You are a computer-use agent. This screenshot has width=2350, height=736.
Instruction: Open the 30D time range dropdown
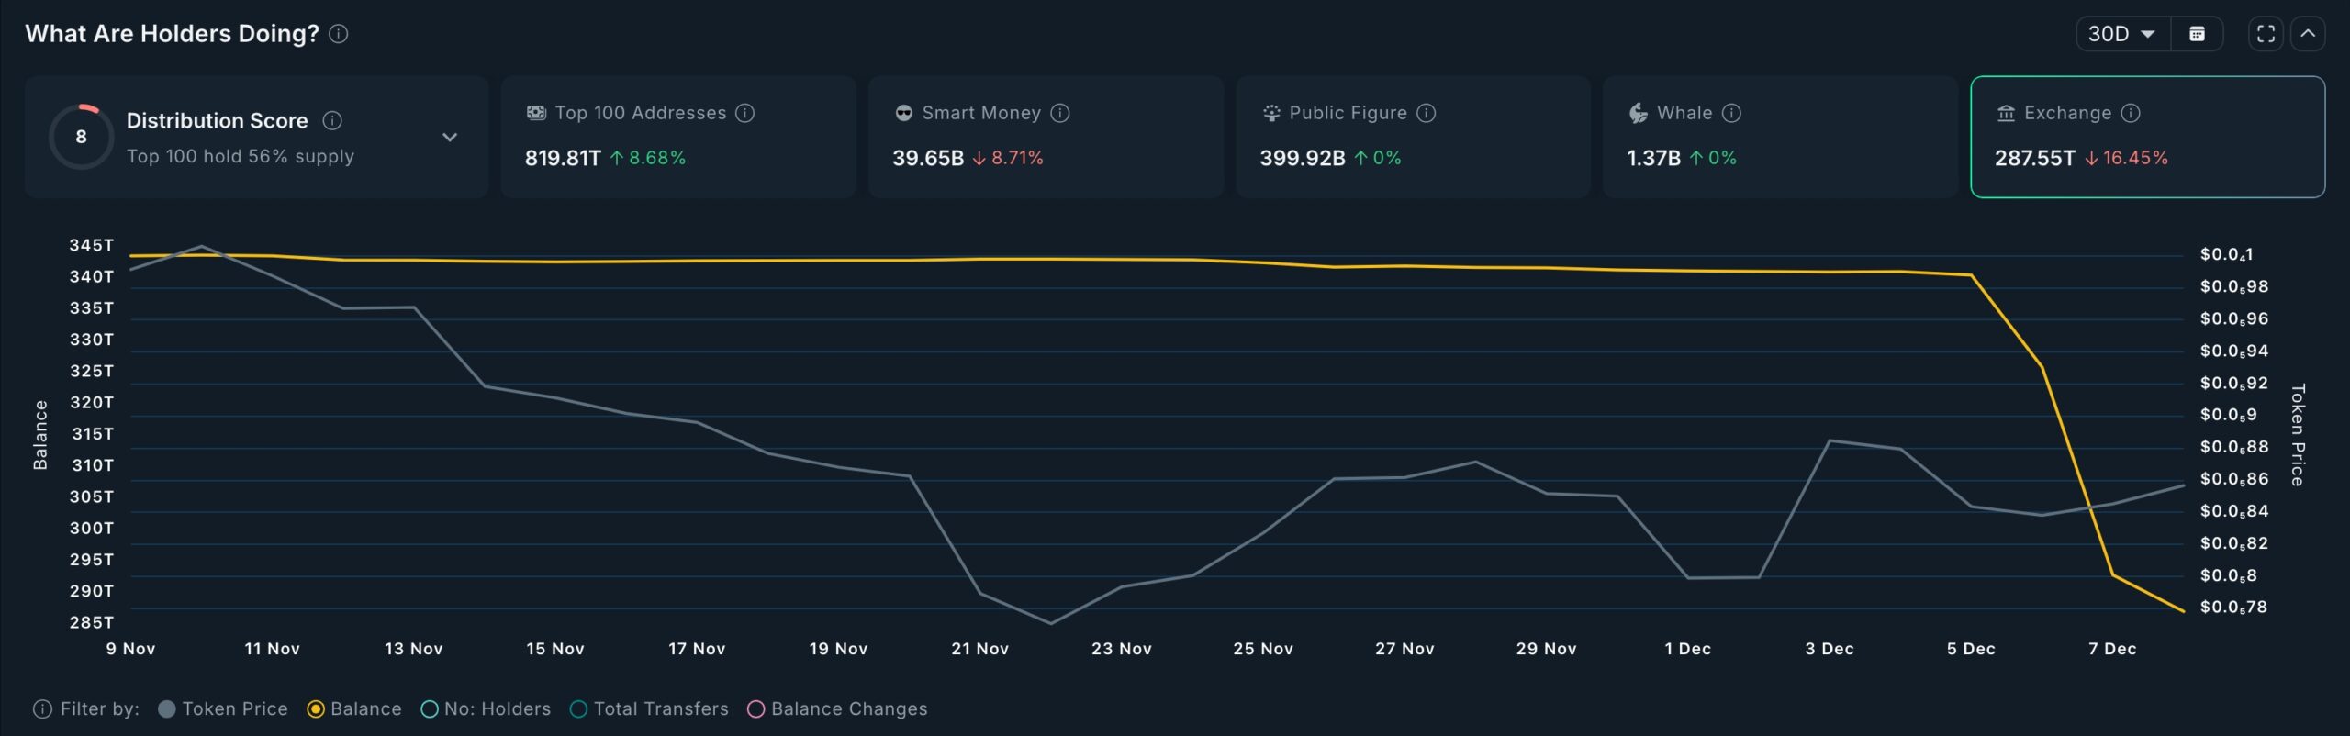tap(2121, 34)
